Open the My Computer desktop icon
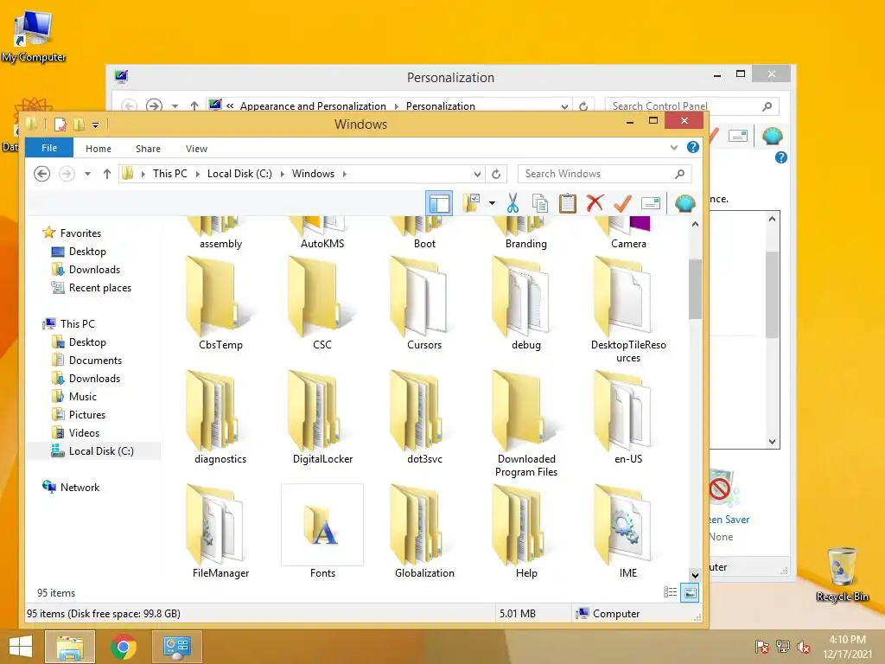 pyautogui.click(x=34, y=36)
